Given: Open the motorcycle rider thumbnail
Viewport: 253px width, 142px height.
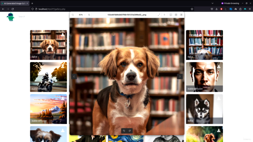Looking at the screenshot, I should coord(48,77).
